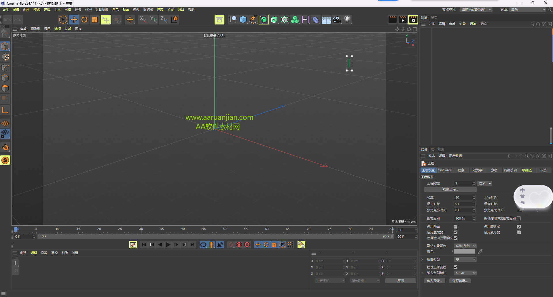Image resolution: width=553 pixels, height=297 pixels.
Task: Open the 厘米 unit dropdown
Action: [x=484, y=183]
